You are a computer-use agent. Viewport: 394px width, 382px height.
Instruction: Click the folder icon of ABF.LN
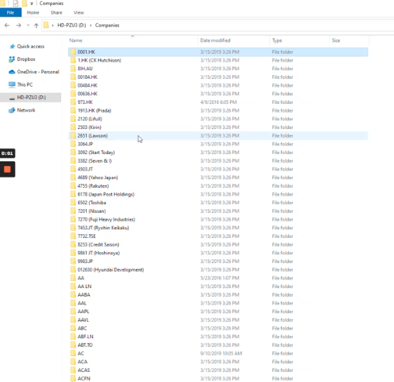pos(73,337)
